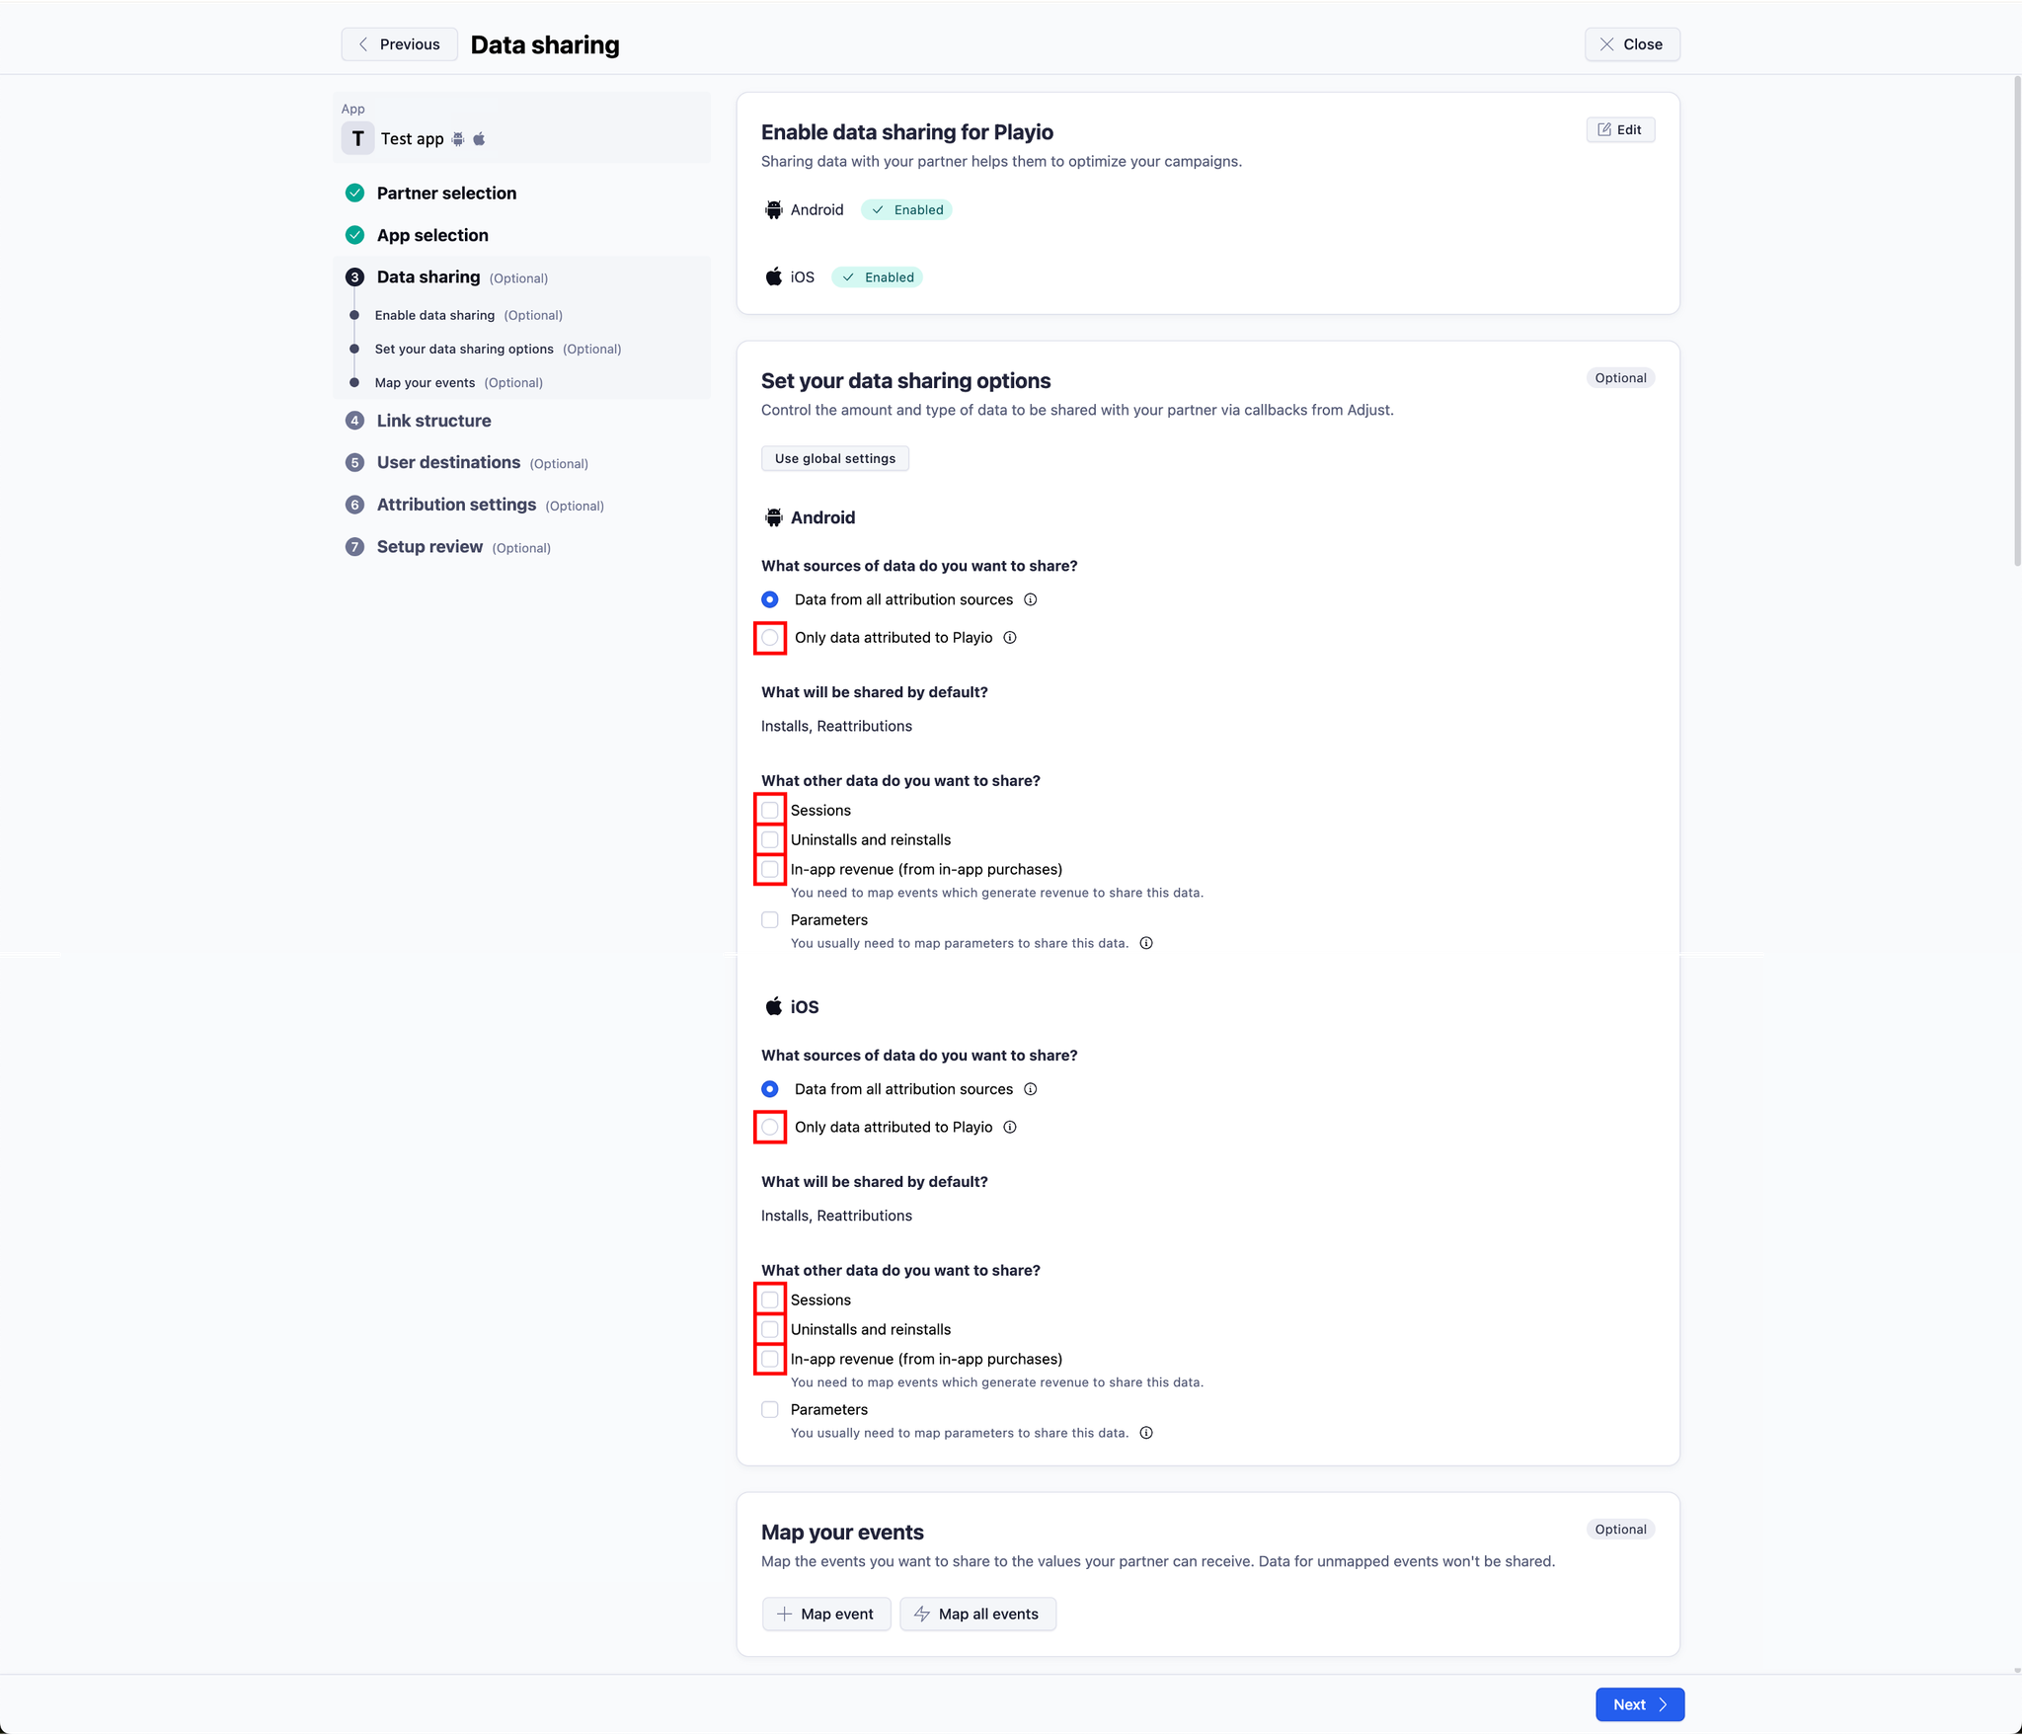Screen dimensions: 2022x1735
Task: Enable iOS Parameters checkbox
Action: [x=770, y=1410]
